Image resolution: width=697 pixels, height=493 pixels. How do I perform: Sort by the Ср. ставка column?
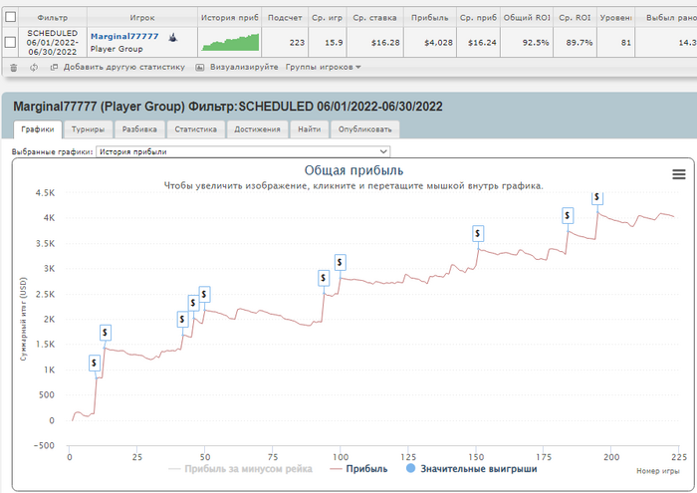coord(374,18)
